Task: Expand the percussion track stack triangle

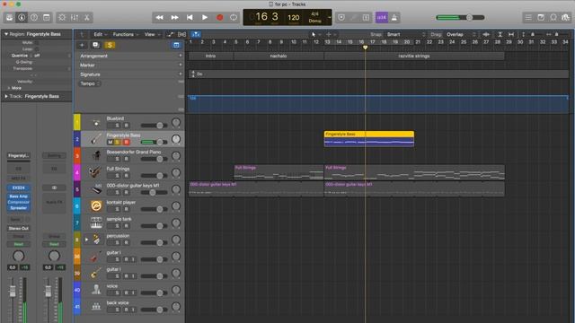Action: (x=86, y=240)
